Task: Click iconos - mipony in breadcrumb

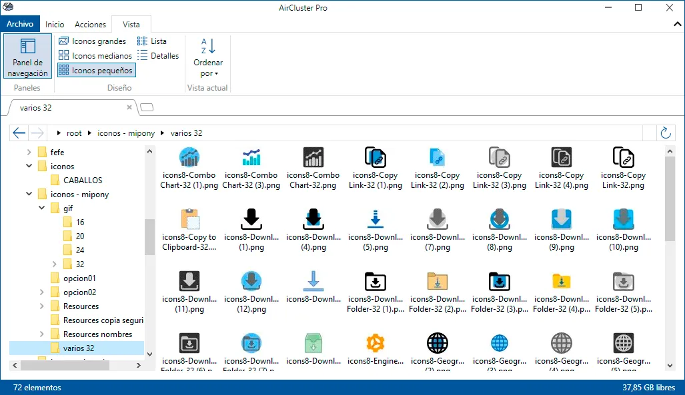Action: click(x=126, y=133)
